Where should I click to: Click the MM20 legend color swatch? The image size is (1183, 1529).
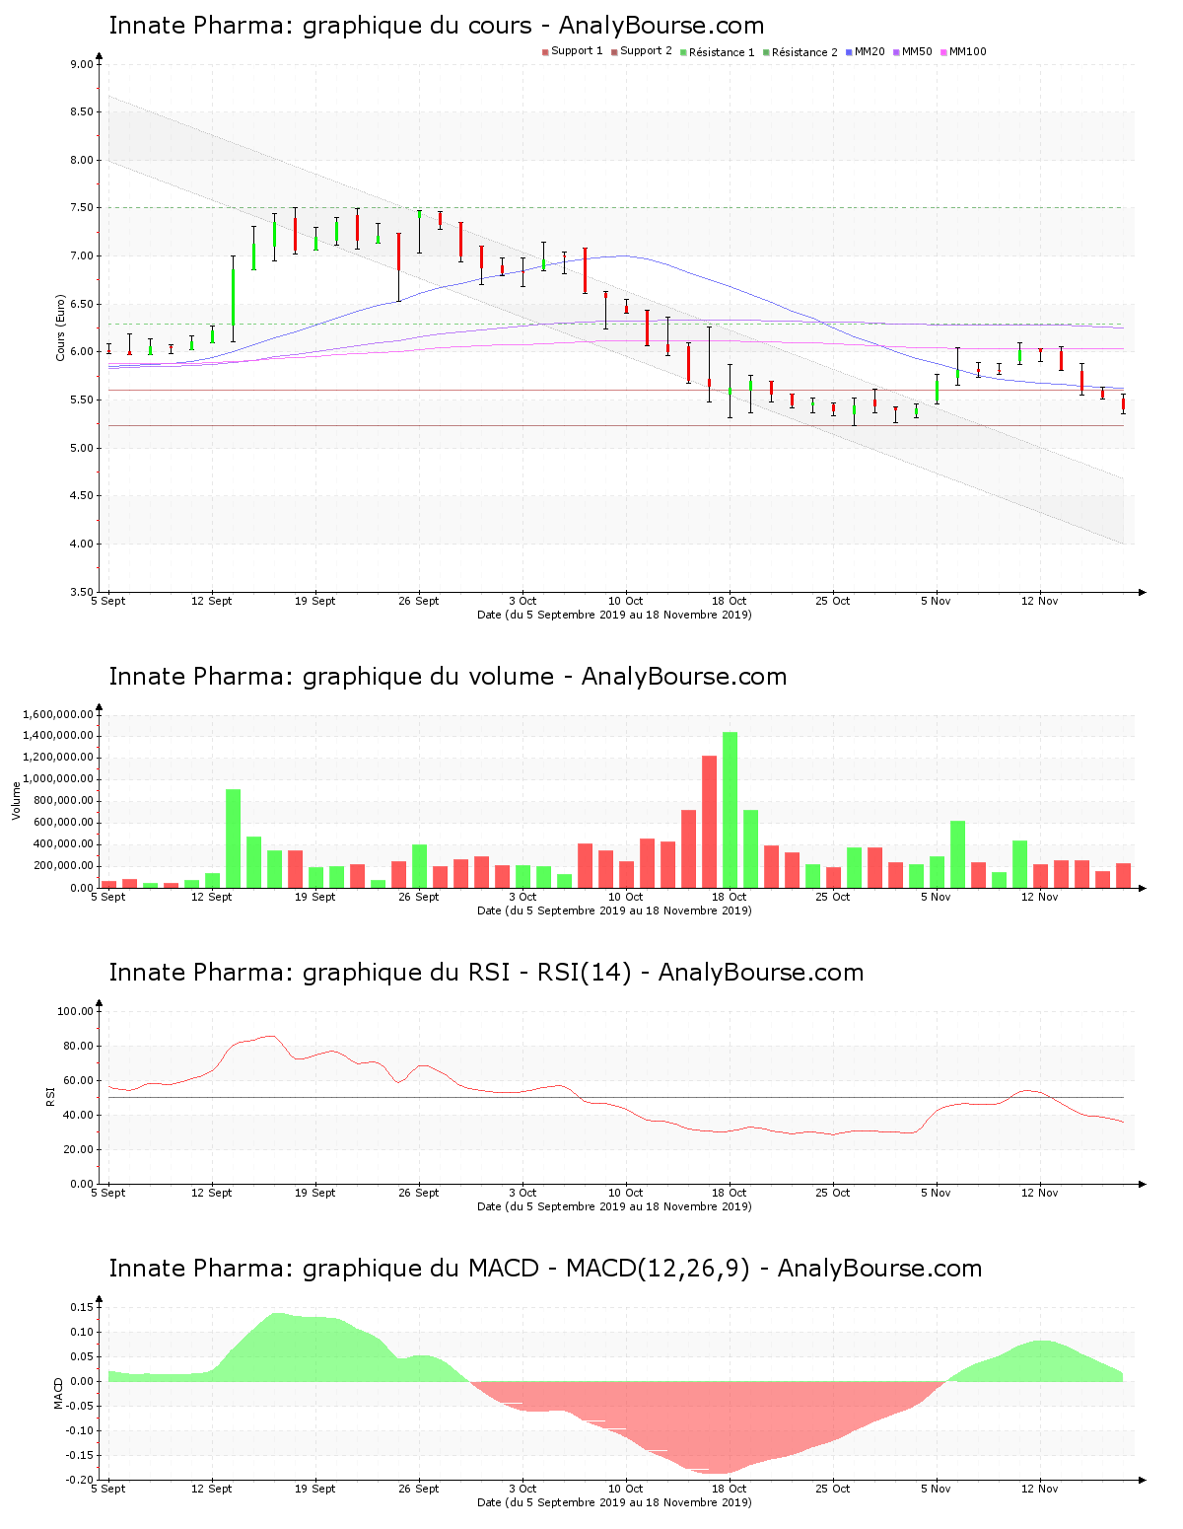[849, 52]
